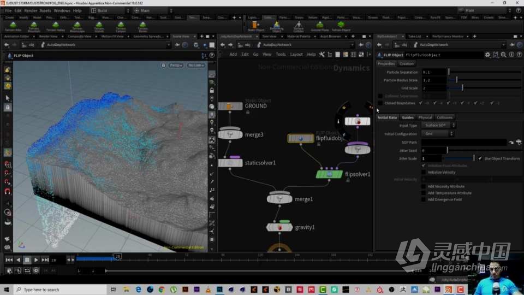Click the GROUND static object node
524x295 pixels.
230,107
